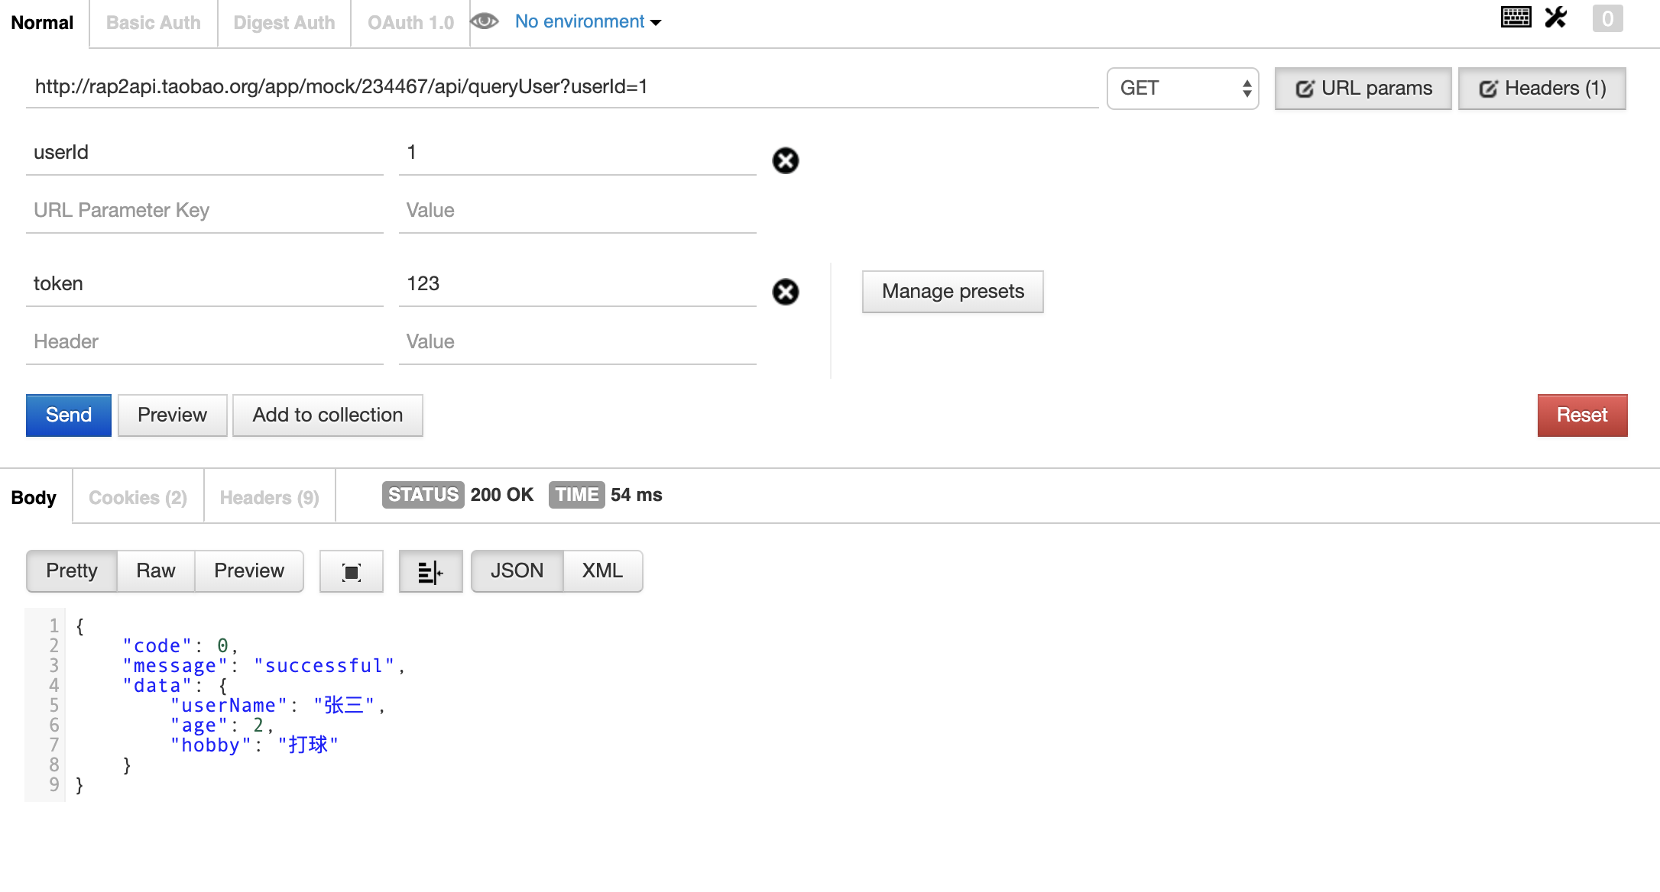Image resolution: width=1660 pixels, height=892 pixels.
Task: Click the header value field containing 123
Action: pos(578,284)
